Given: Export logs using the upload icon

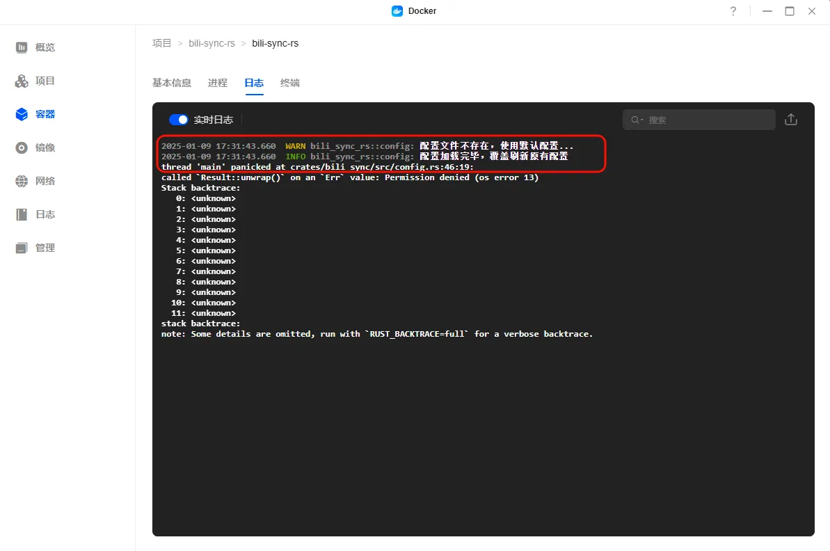Looking at the screenshot, I should 790,120.
